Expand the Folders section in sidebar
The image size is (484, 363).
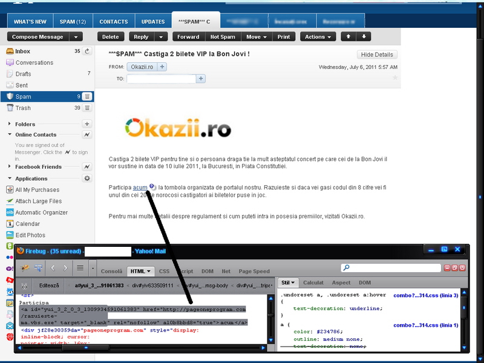coord(10,124)
